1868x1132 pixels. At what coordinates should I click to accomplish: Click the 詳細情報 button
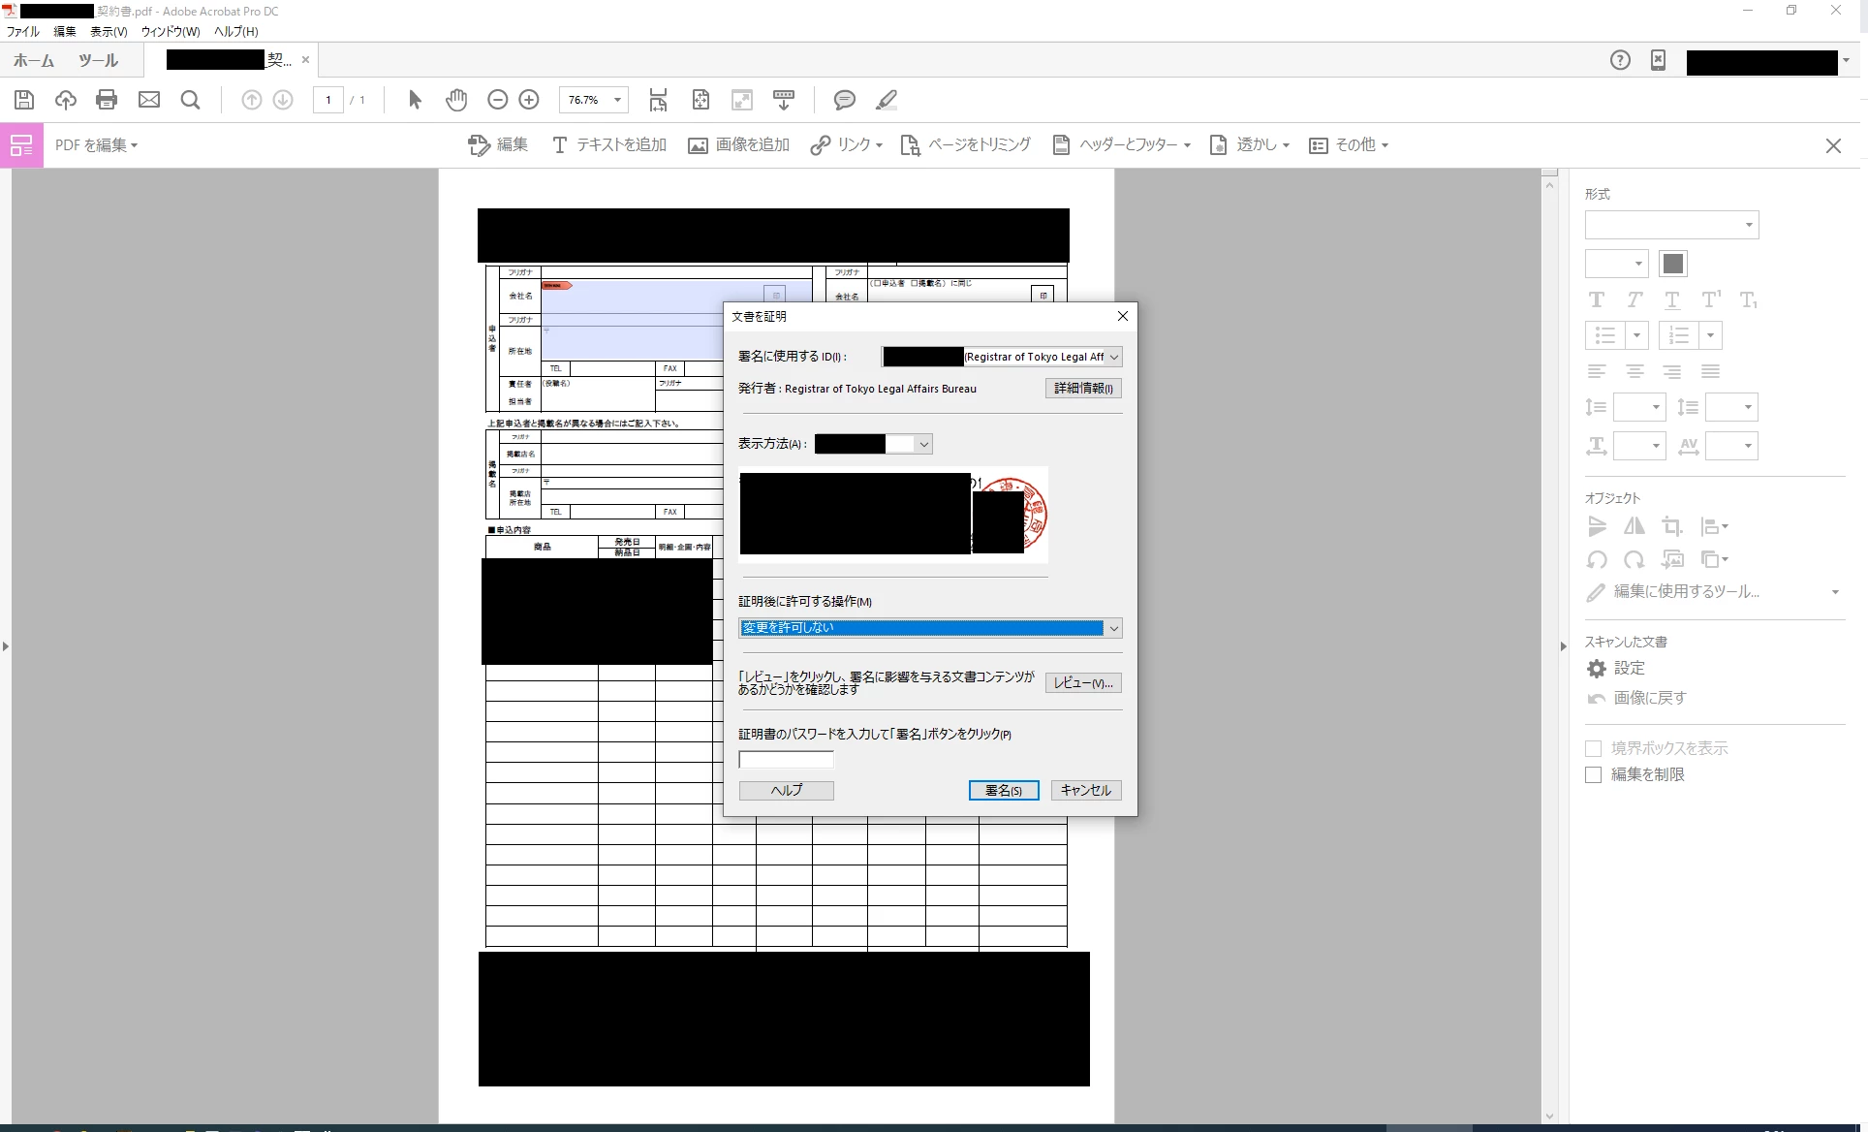pos(1082,388)
